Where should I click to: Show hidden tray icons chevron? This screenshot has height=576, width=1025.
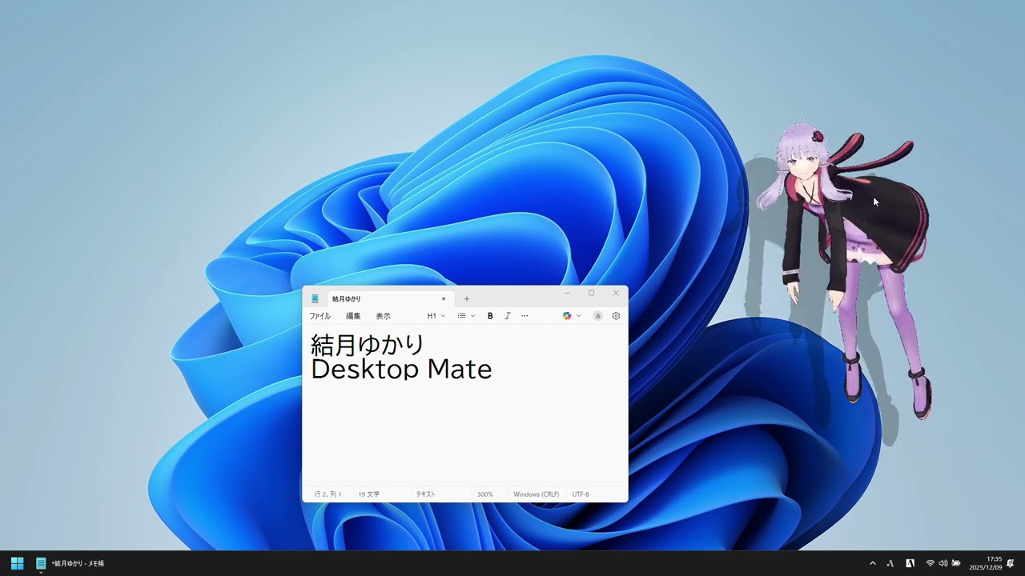coord(873,563)
